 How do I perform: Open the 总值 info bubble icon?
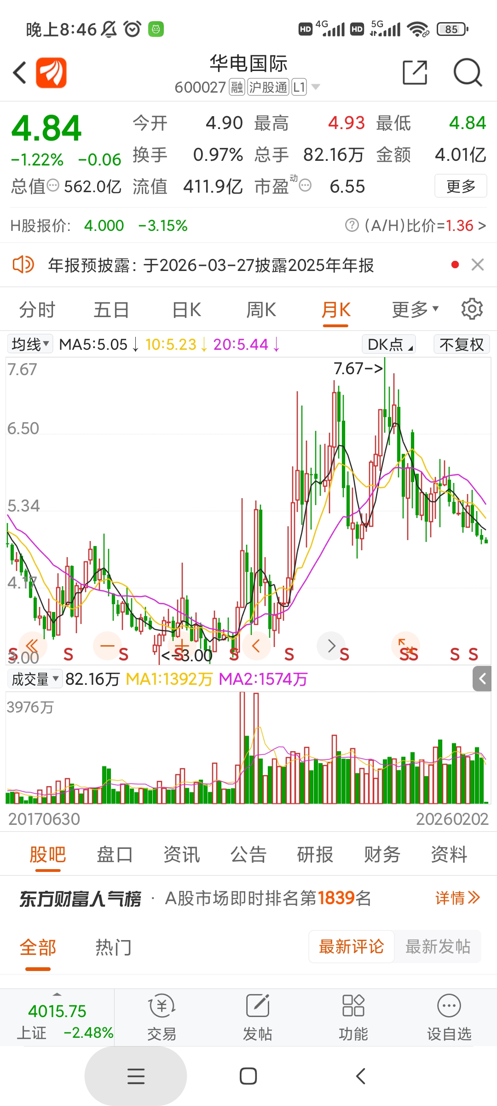pos(53,185)
